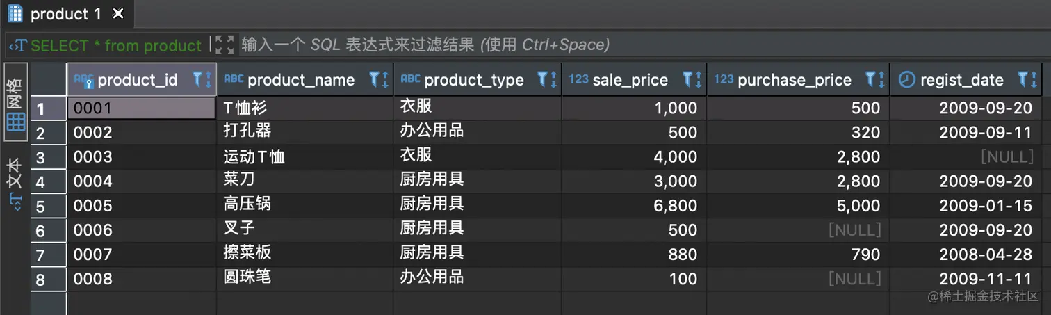Viewport: 1051px width, 315px height.
Task: Open the sort control on sale_price
Action: (x=699, y=79)
